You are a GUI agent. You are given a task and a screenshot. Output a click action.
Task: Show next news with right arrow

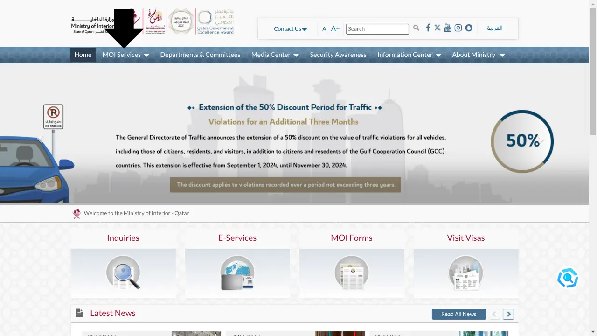click(x=508, y=314)
